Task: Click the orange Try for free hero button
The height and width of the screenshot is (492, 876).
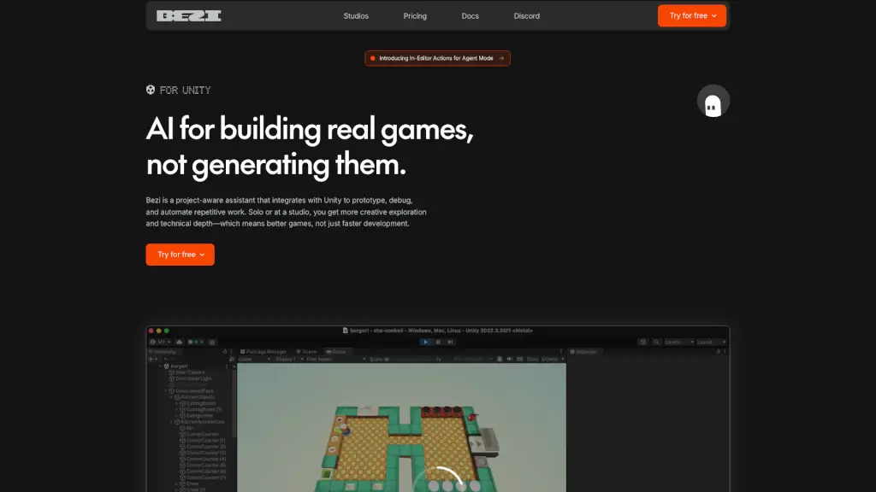Action: pyautogui.click(x=180, y=255)
